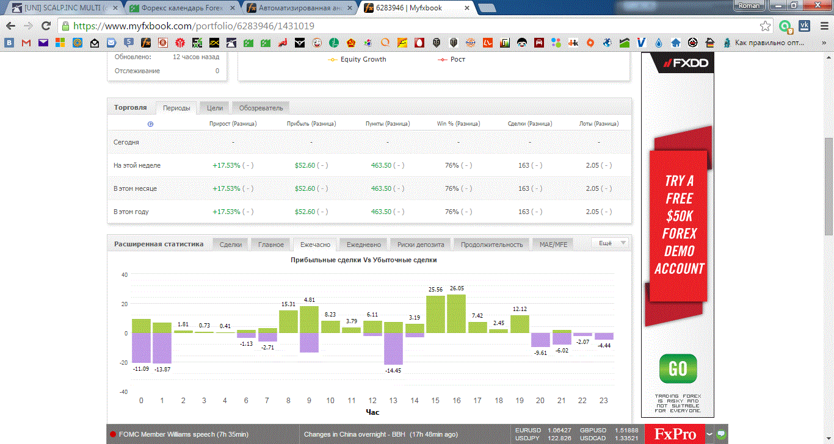Click the GO button in FXDD ad
This screenshot has width=834, height=444.
pyautogui.click(x=678, y=368)
